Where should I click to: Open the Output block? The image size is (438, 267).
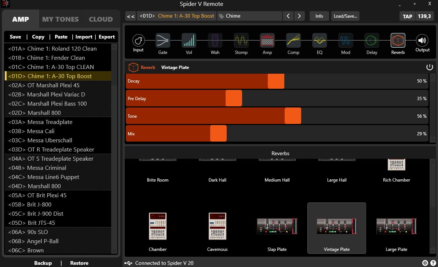click(x=422, y=41)
